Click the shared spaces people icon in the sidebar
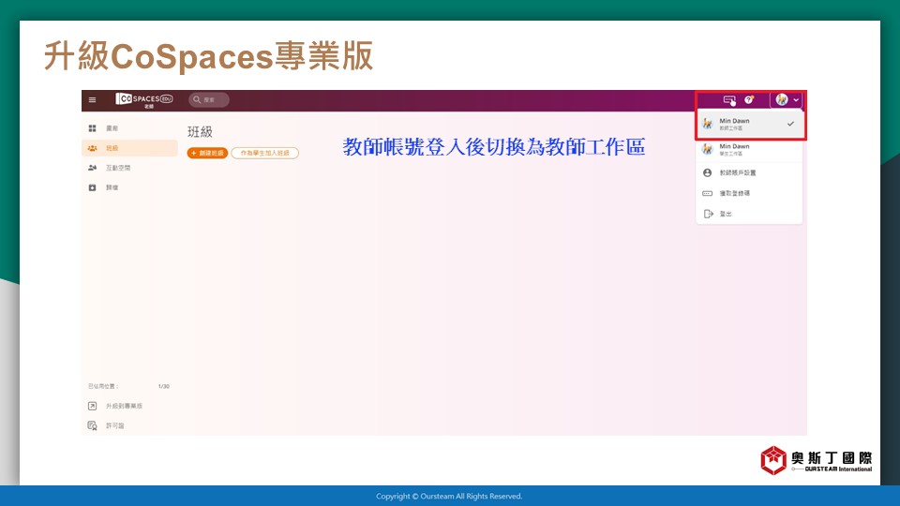900x506 pixels. [x=92, y=168]
